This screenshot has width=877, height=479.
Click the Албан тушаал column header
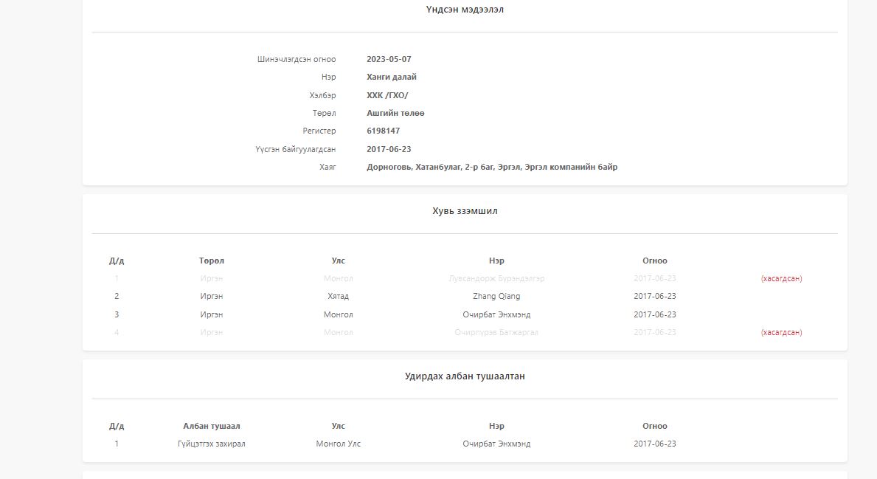(212, 427)
